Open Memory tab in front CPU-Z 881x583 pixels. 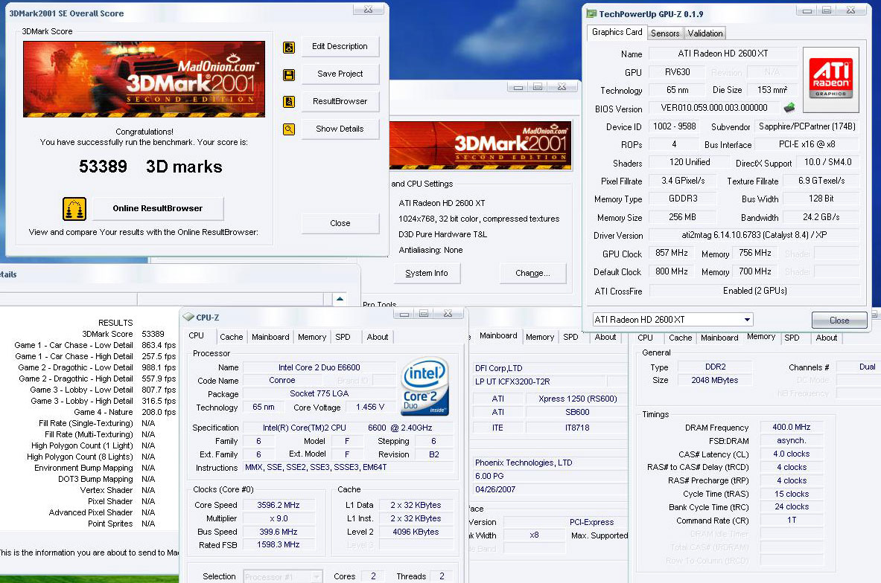[x=312, y=337]
